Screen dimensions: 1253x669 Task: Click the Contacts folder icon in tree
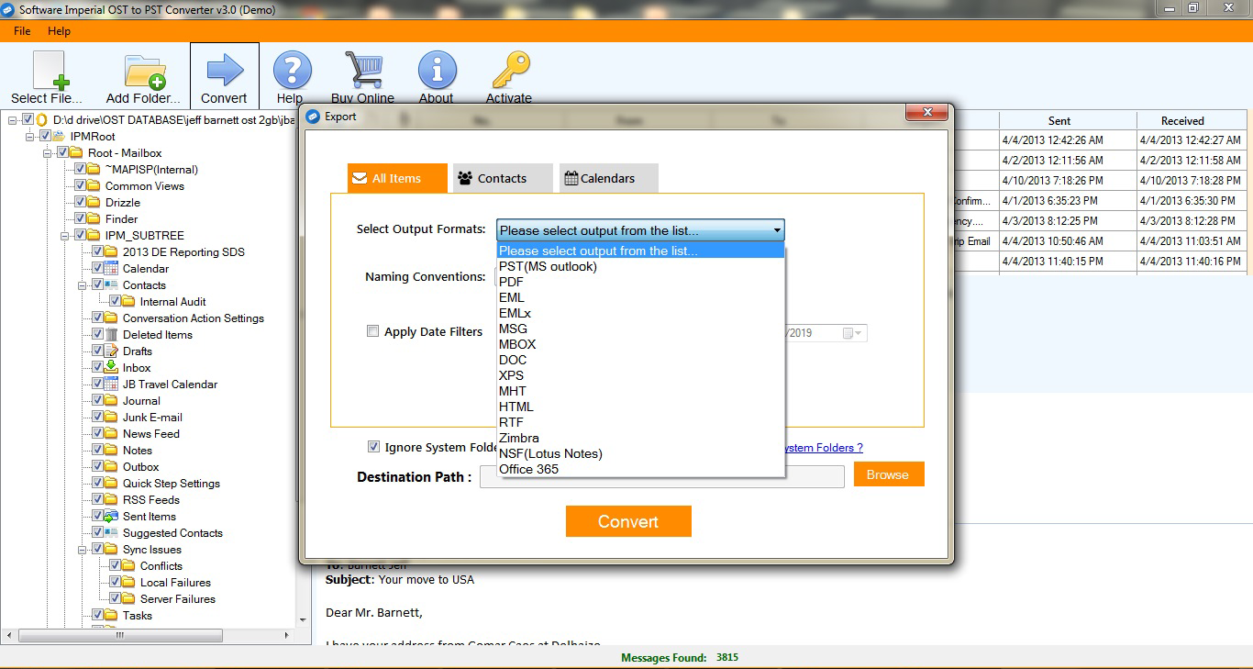tap(109, 284)
